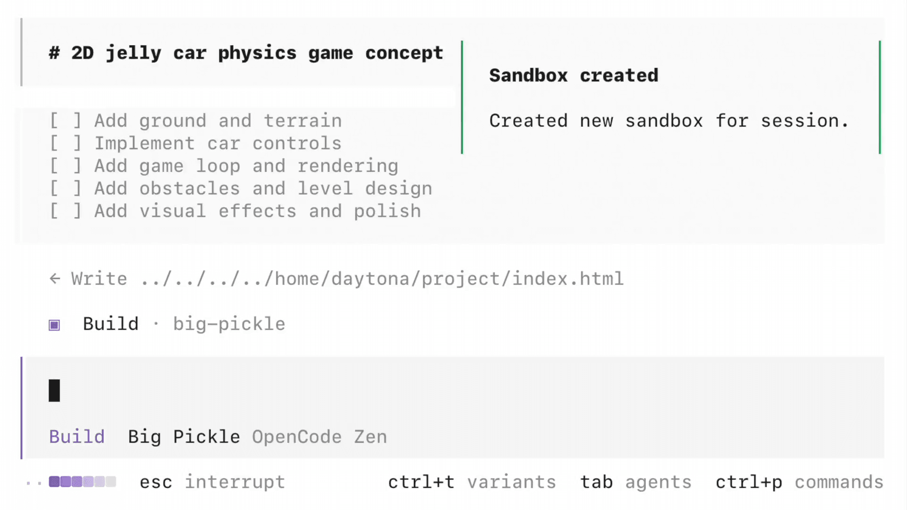Tick the 'Add game loop and rendering' checkbox
The height and width of the screenshot is (510, 907).
[x=66, y=166]
